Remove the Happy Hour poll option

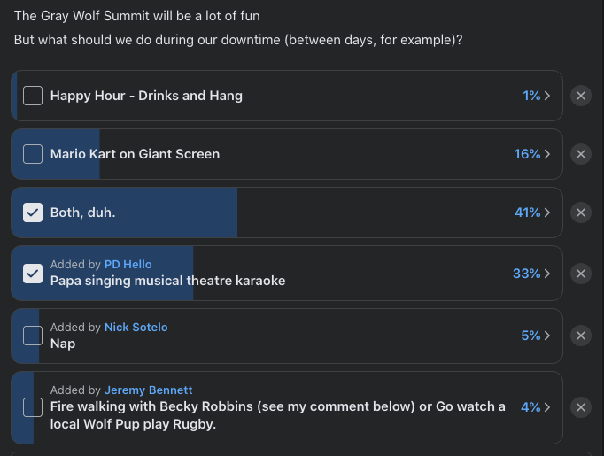tap(581, 96)
